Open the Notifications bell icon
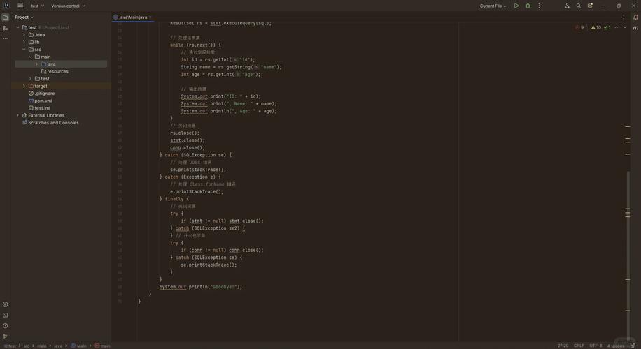 pyautogui.click(x=635, y=17)
